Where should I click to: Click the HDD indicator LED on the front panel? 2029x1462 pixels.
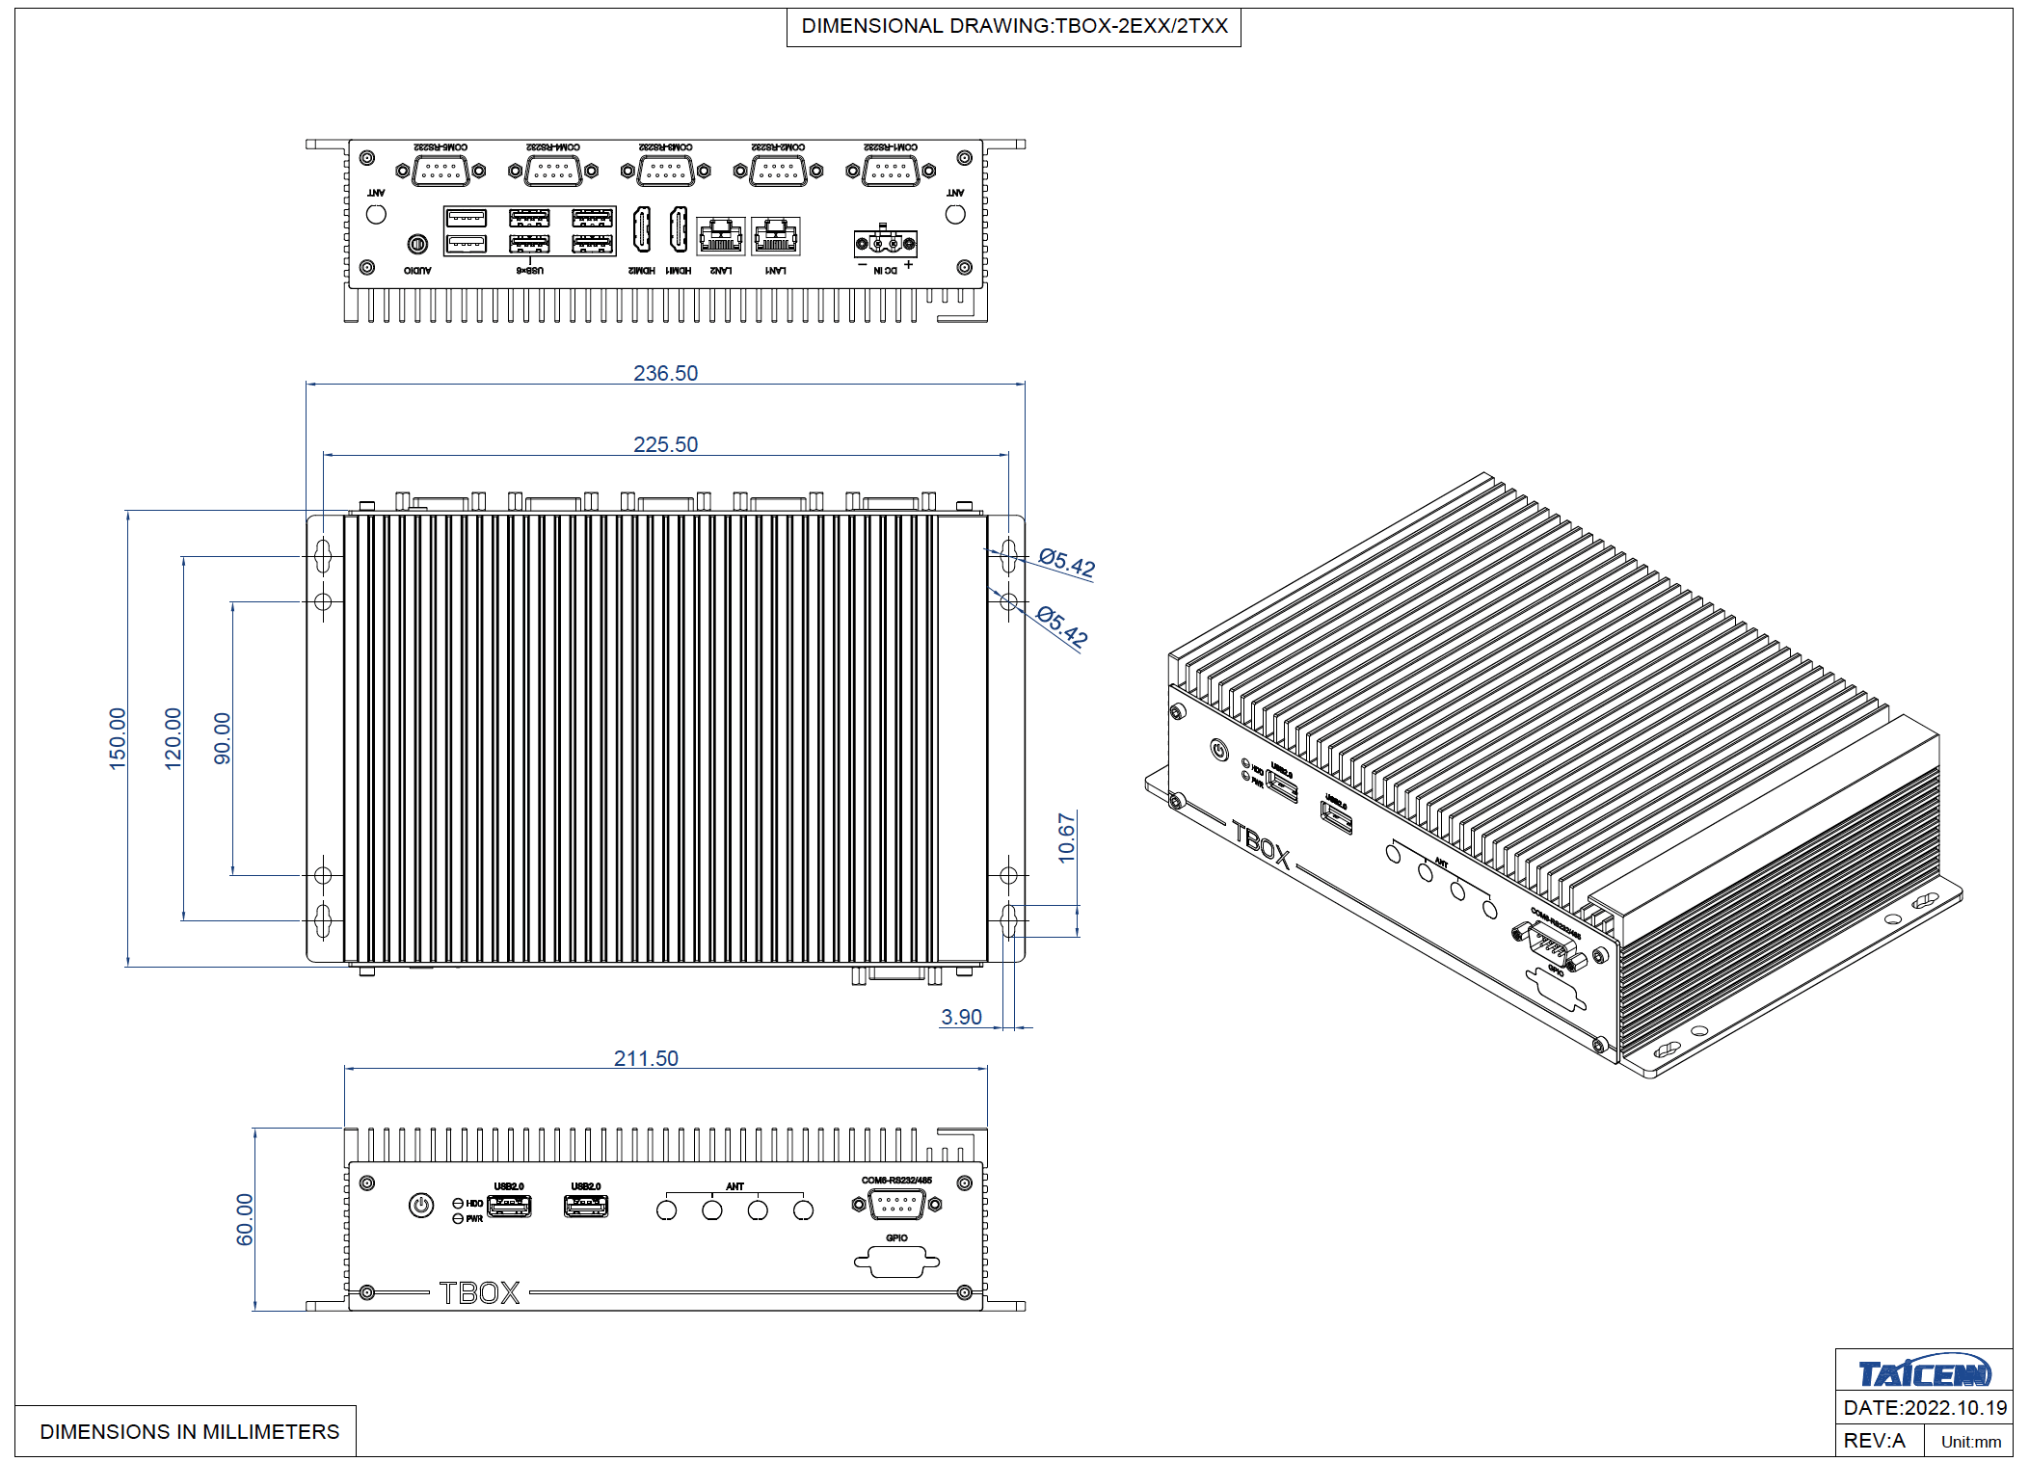coord(458,1203)
